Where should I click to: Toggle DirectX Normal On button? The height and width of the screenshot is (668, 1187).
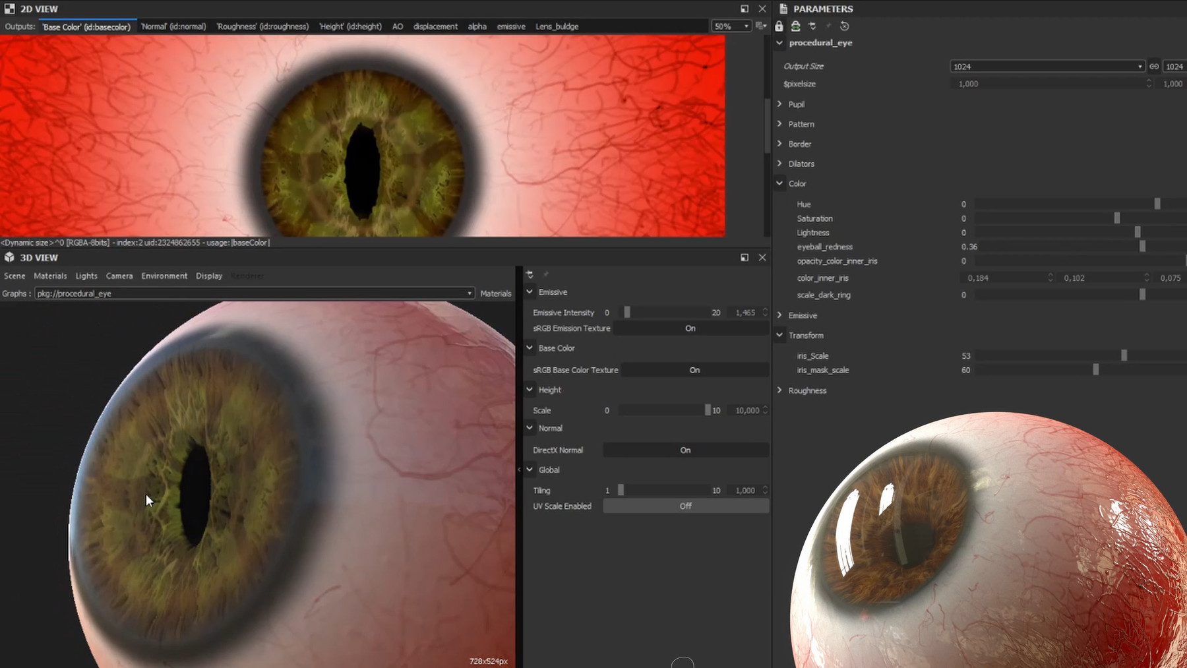[x=686, y=450]
